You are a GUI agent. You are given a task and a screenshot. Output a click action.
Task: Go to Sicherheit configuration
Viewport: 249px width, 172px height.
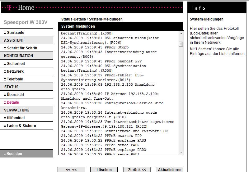click(14, 64)
